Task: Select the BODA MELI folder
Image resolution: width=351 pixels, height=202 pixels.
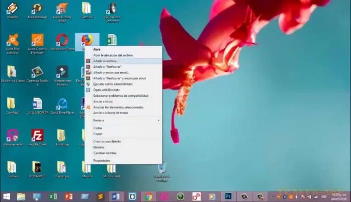Action: (37, 170)
